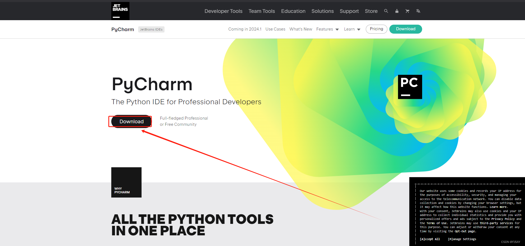Image resolution: width=525 pixels, height=246 pixels.
Task: Open Terms of Use link in cookie notice
Action: tap(437, 223)
